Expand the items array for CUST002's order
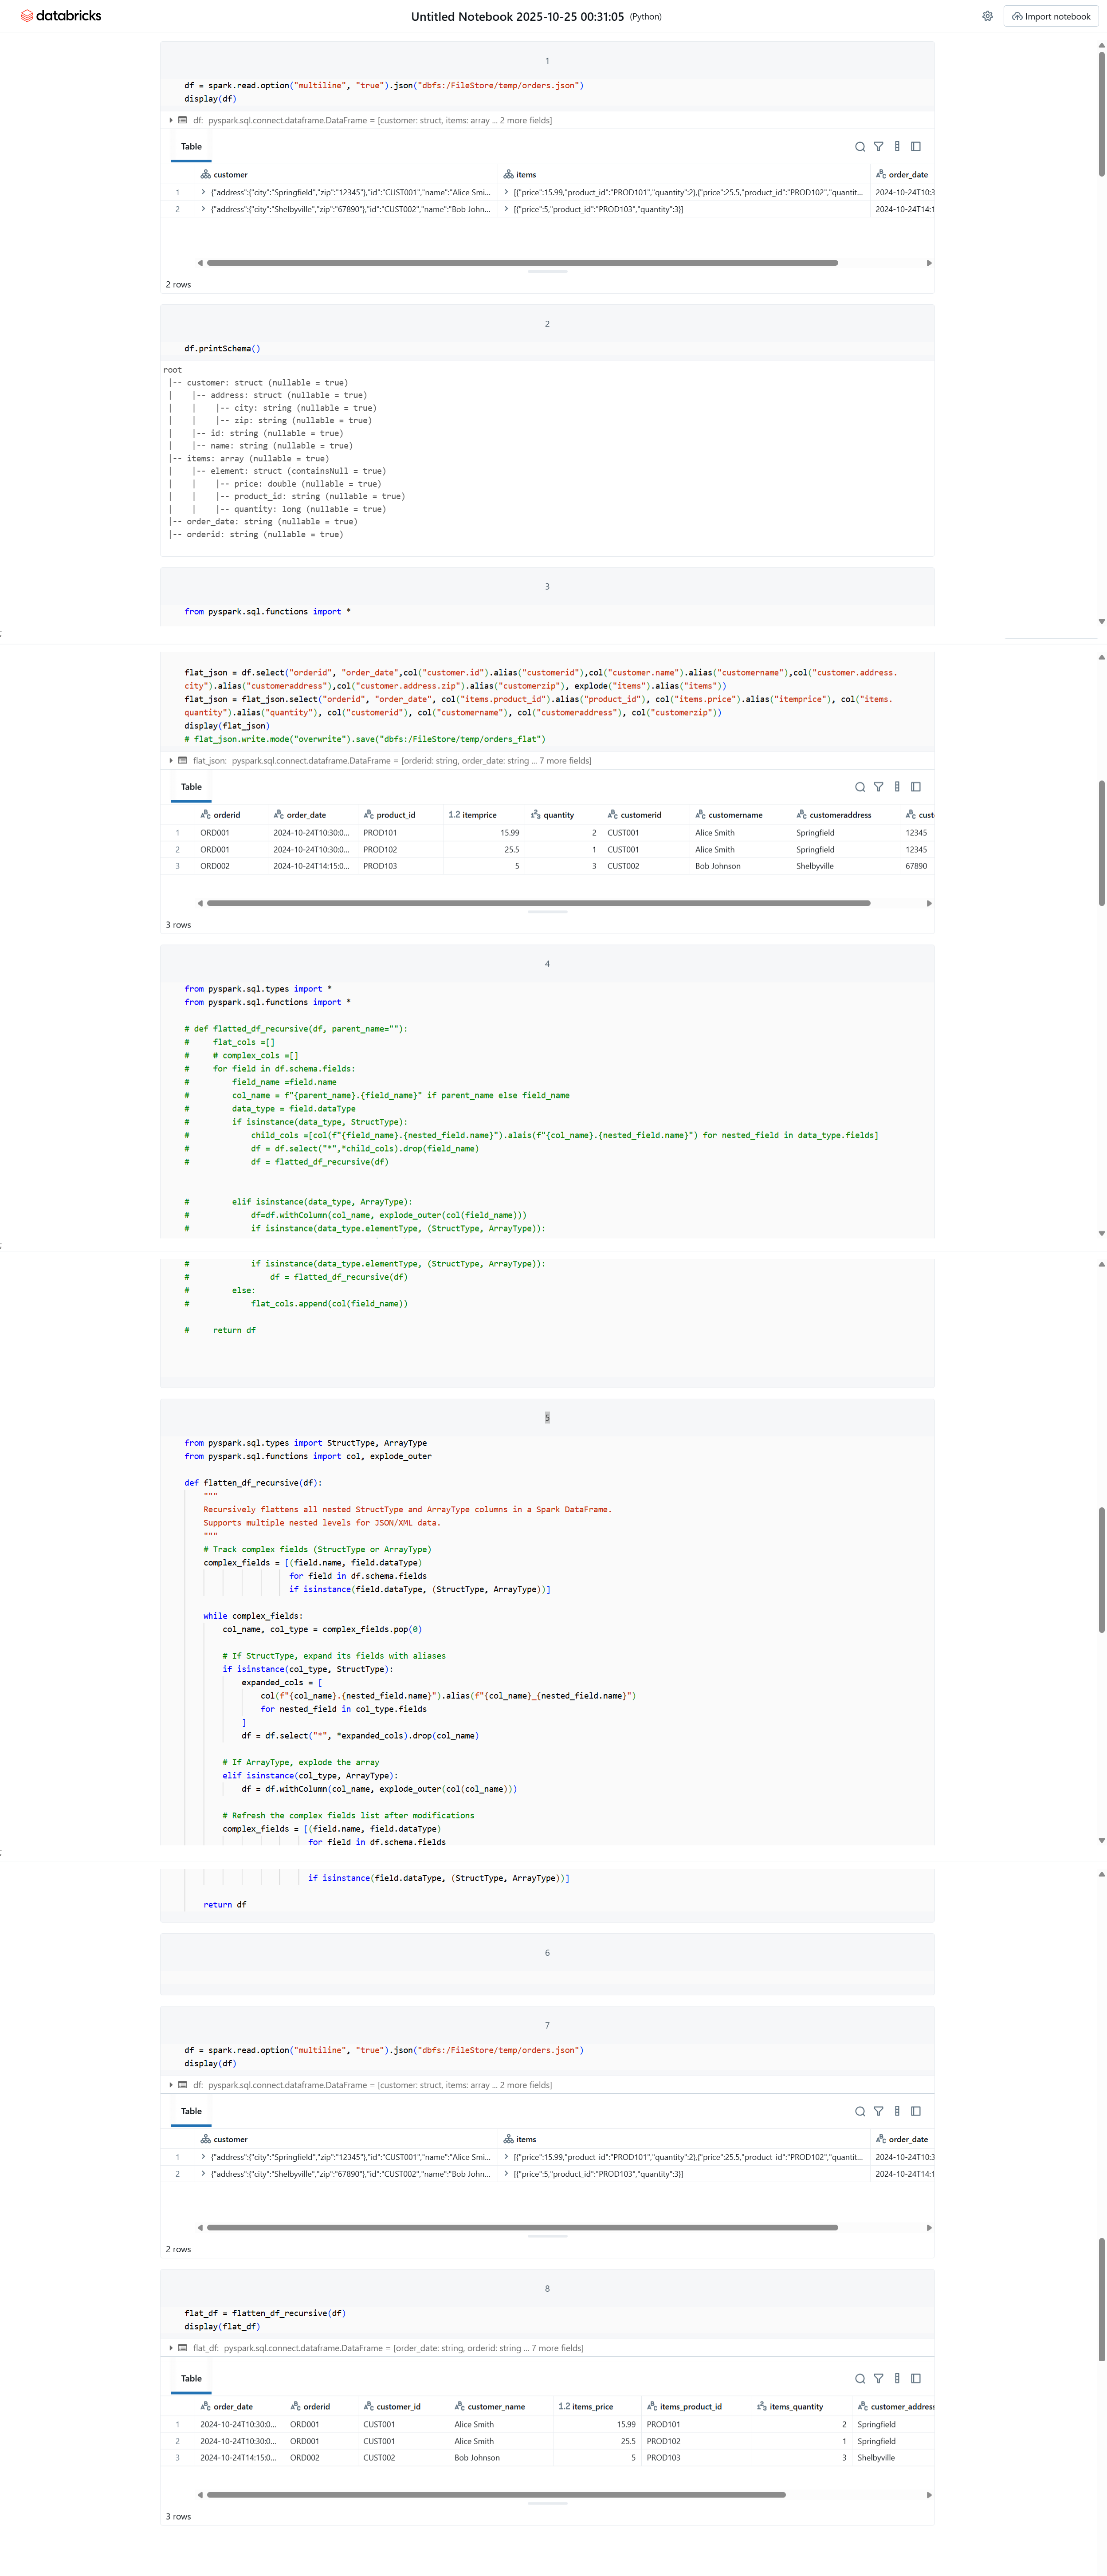The width and height of the screenshot is (1107, 2576). [x=507, y=210]
